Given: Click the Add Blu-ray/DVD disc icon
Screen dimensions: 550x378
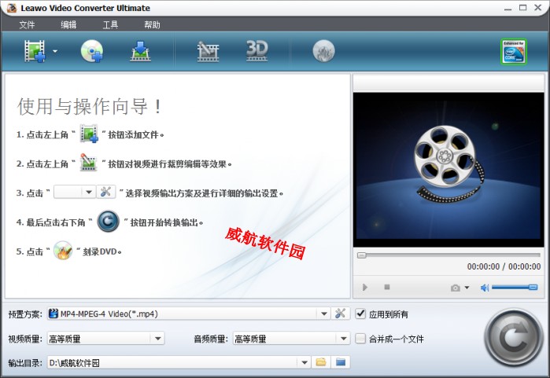Looking at the screenshot, I should tap(92, 51).
